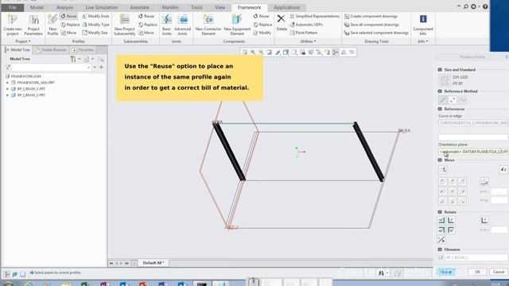Click Orientation plane field

[473, 152]
